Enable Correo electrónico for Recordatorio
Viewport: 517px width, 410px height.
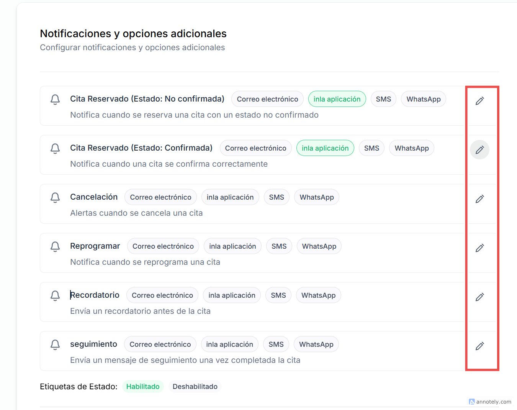tap(162, 295)
